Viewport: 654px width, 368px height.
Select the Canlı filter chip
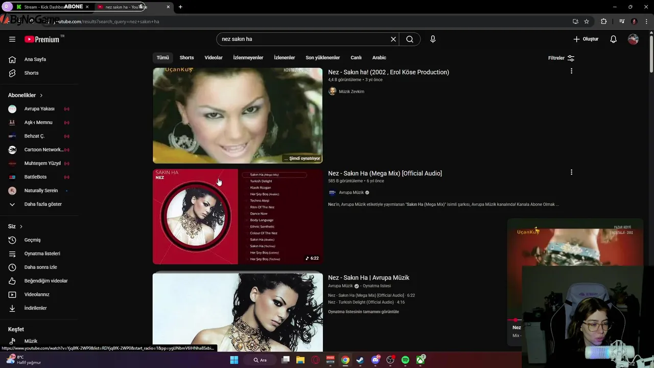(x=356, y=58)
